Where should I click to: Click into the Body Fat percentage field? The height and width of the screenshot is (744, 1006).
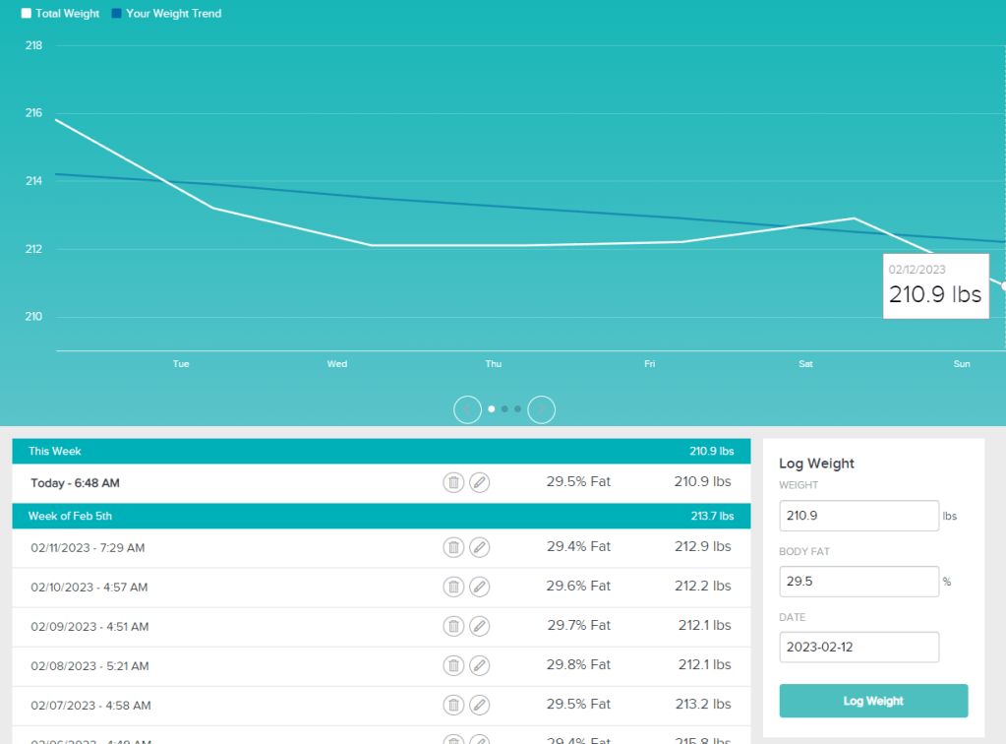tap(858, 582)
